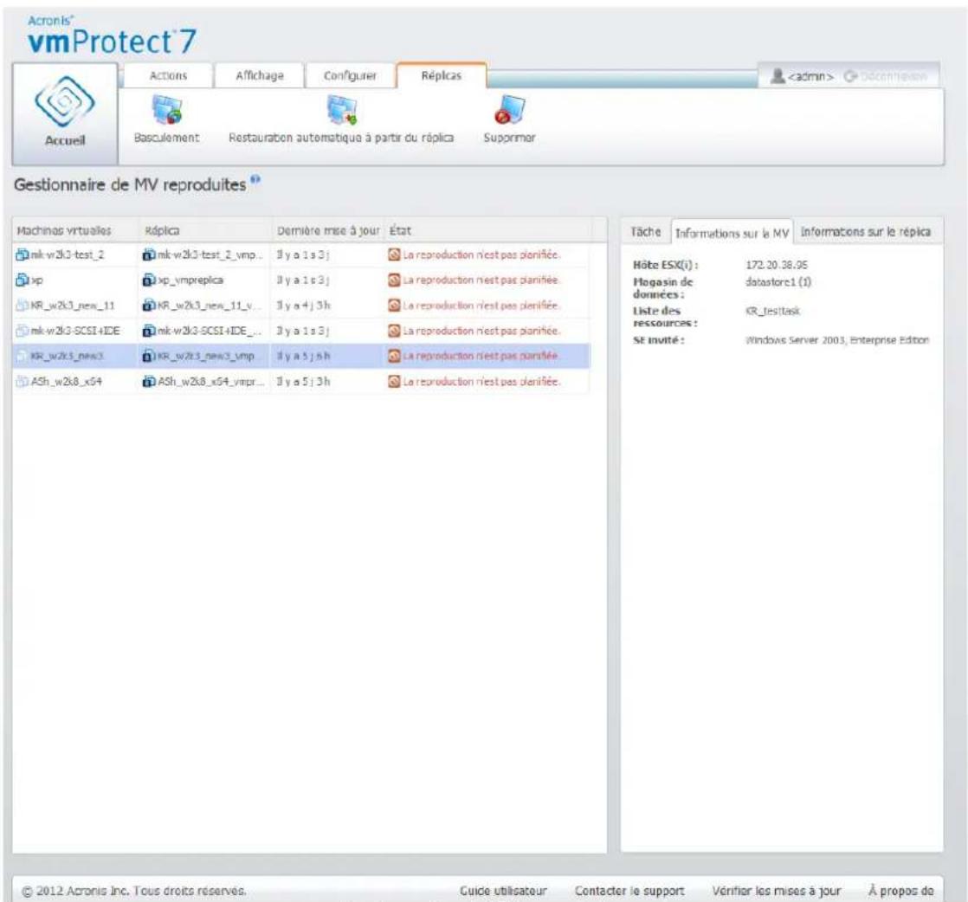Select the mk-w2k3-test_2 virtual machine row
This screenshot has width=968, height=902.
point(301,254)
